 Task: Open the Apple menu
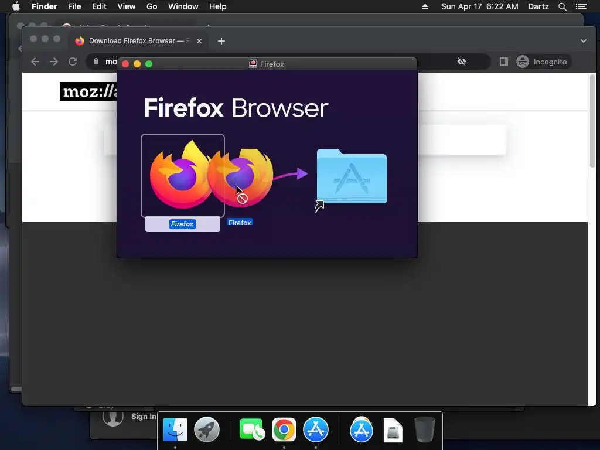(16, 6)
